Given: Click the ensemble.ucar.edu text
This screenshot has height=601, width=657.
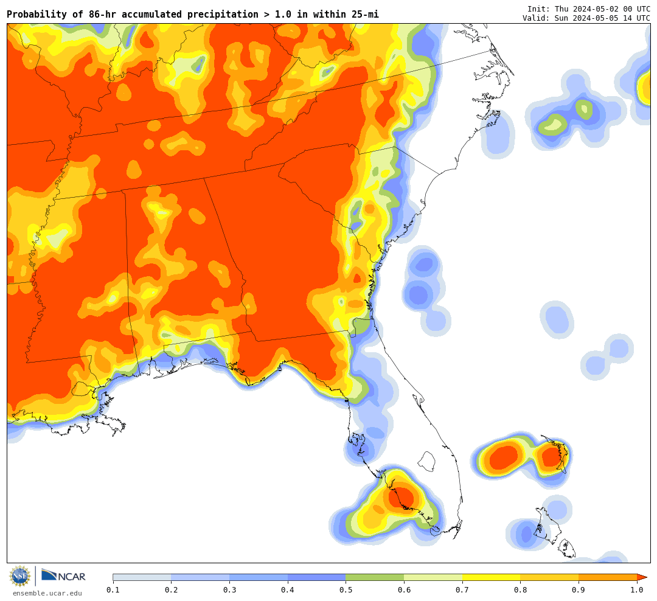Looking at the screenshot, I should (x=47, y=594).
